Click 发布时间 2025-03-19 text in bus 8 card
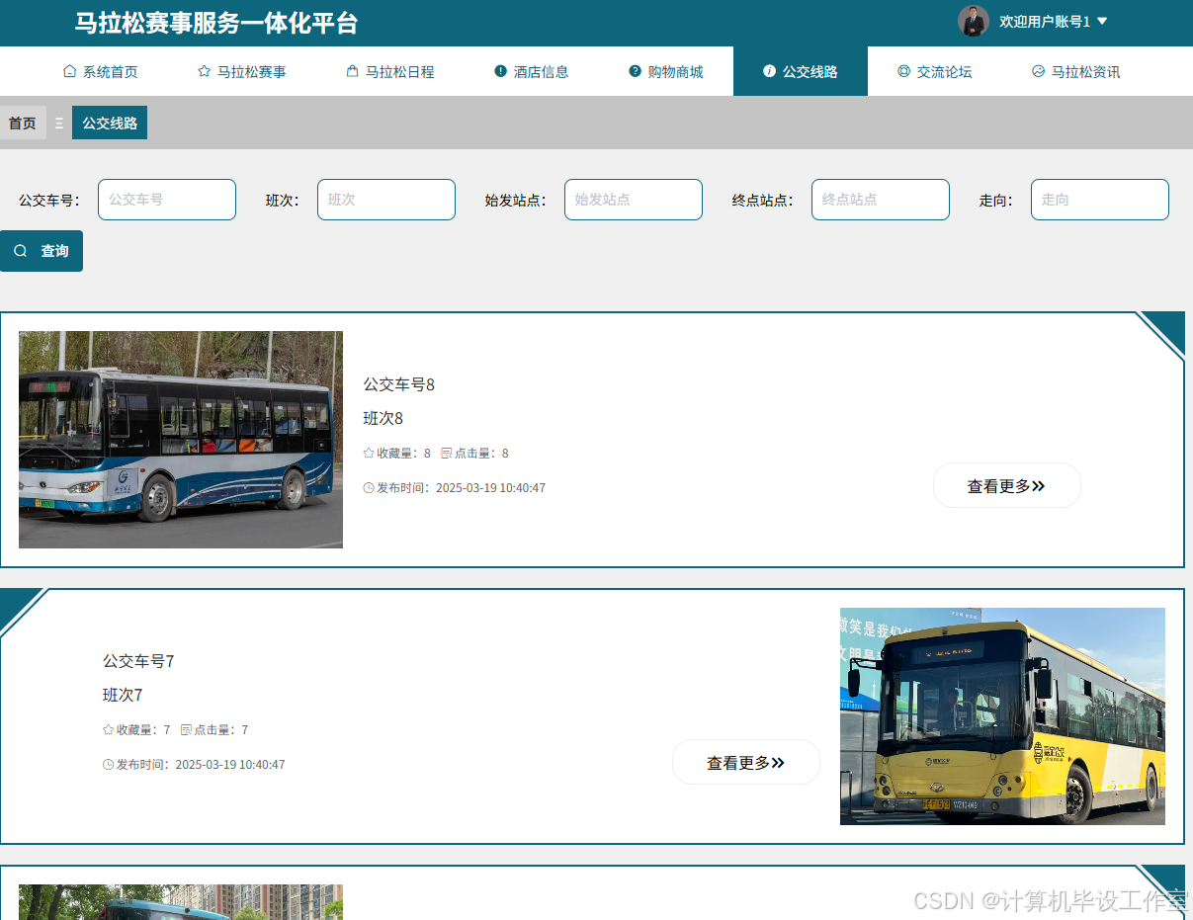This screenshot has height=920, width=1193. click(x=461, y=488)
